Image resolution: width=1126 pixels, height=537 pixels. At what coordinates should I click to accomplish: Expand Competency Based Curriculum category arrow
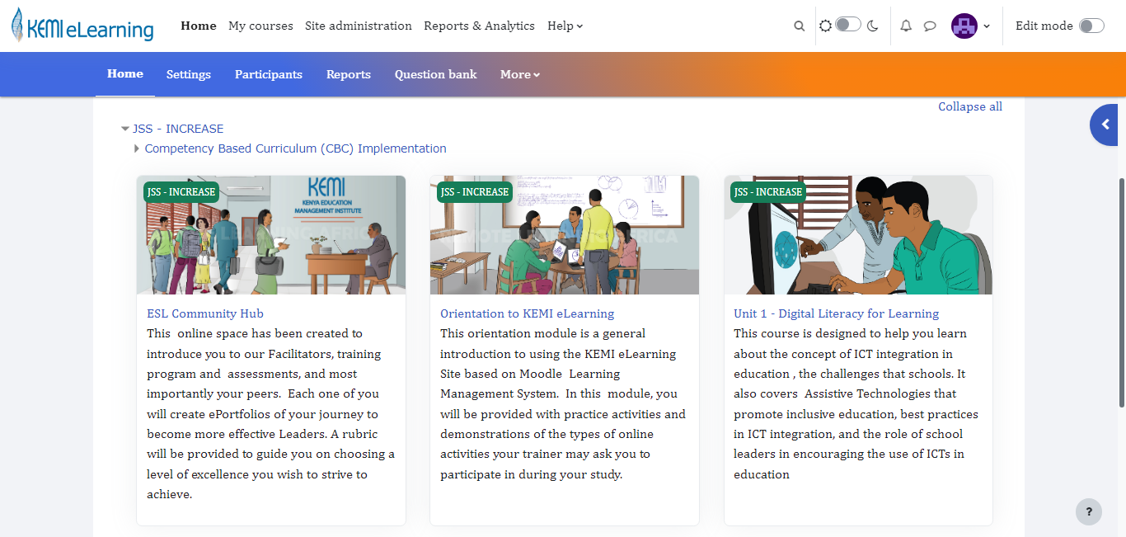[137, 149]
